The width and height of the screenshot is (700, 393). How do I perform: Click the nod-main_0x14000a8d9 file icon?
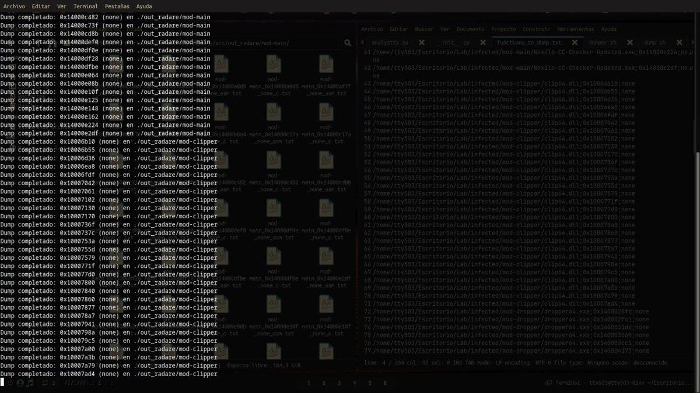(222, 64)
